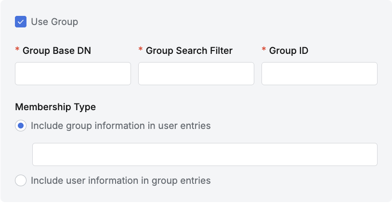
Task: Click the Membership Type heading
Action: pos(55,107)
